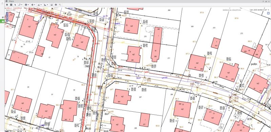Click the image export toolbar icon
The image size is (271, 132).
point(51,5)
